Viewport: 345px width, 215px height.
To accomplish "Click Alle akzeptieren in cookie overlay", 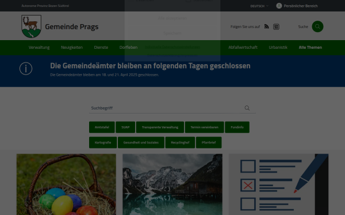I will tap(172, 18).
